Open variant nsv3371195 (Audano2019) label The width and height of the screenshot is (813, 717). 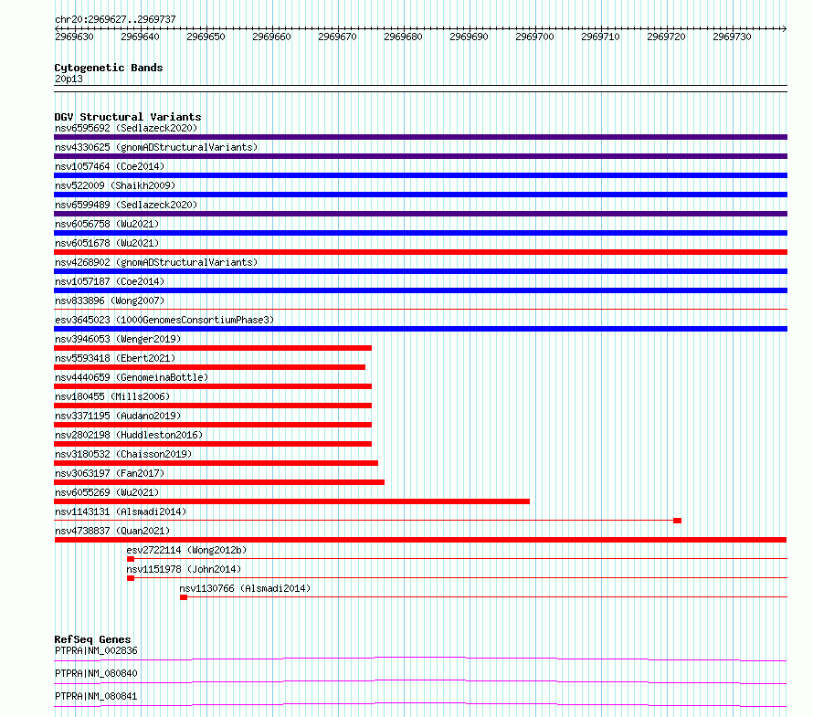pyautogui.click(x=118, y=416)
